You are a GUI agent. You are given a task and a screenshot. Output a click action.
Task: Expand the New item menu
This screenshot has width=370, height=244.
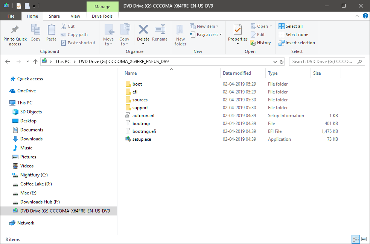(x=204, y=26)
